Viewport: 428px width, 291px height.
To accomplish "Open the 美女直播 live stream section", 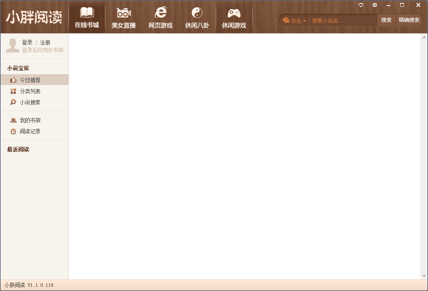I will click(124, 17).
